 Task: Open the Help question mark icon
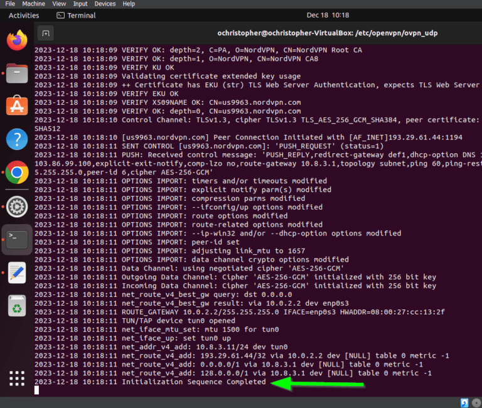(x=17, y=139)
